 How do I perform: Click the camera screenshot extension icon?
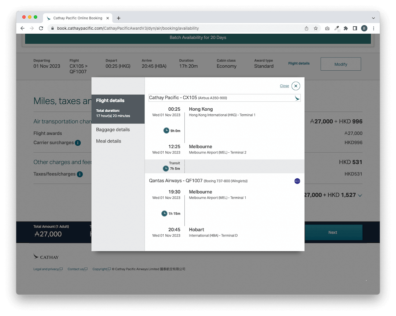(327, 28)
